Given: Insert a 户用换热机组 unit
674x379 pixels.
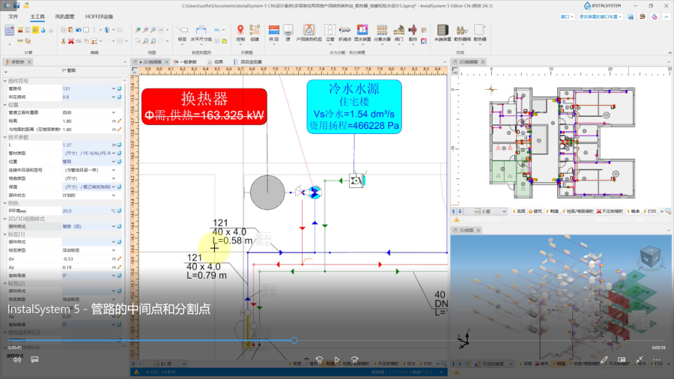Looking at the screenshot, I should [309, 33].
